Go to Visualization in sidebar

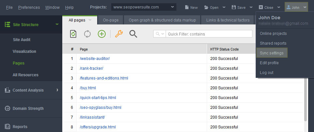click(x=24, y=51)
